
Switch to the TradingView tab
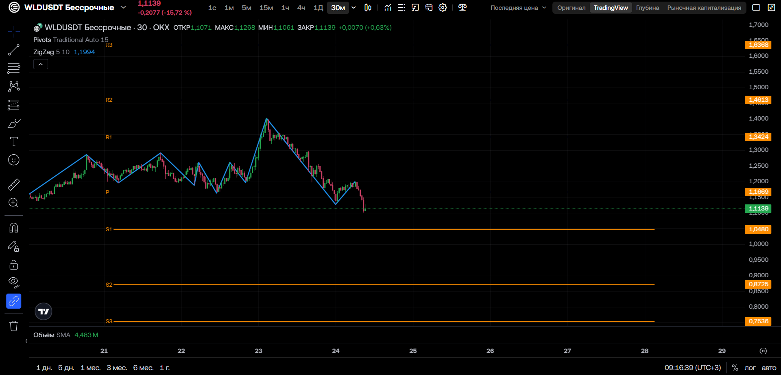[x=611, y=7]
